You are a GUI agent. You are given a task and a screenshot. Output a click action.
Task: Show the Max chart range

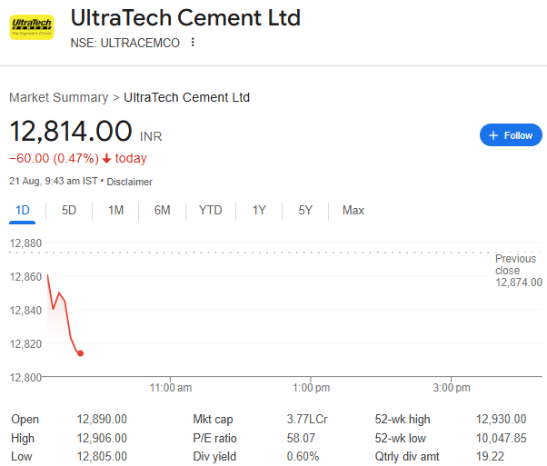click(353, 211)
